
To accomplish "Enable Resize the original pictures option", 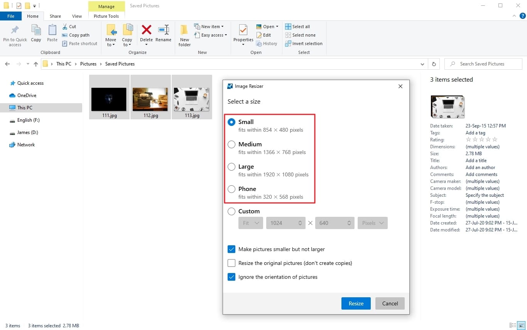I will (231, 263).
